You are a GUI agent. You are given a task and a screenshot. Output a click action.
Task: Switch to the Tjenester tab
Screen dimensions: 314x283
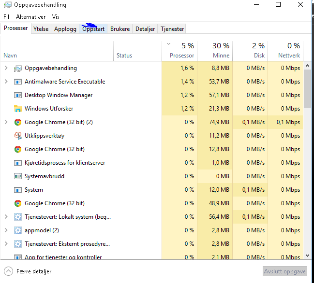pyautogui.click(x=172, y=29)
